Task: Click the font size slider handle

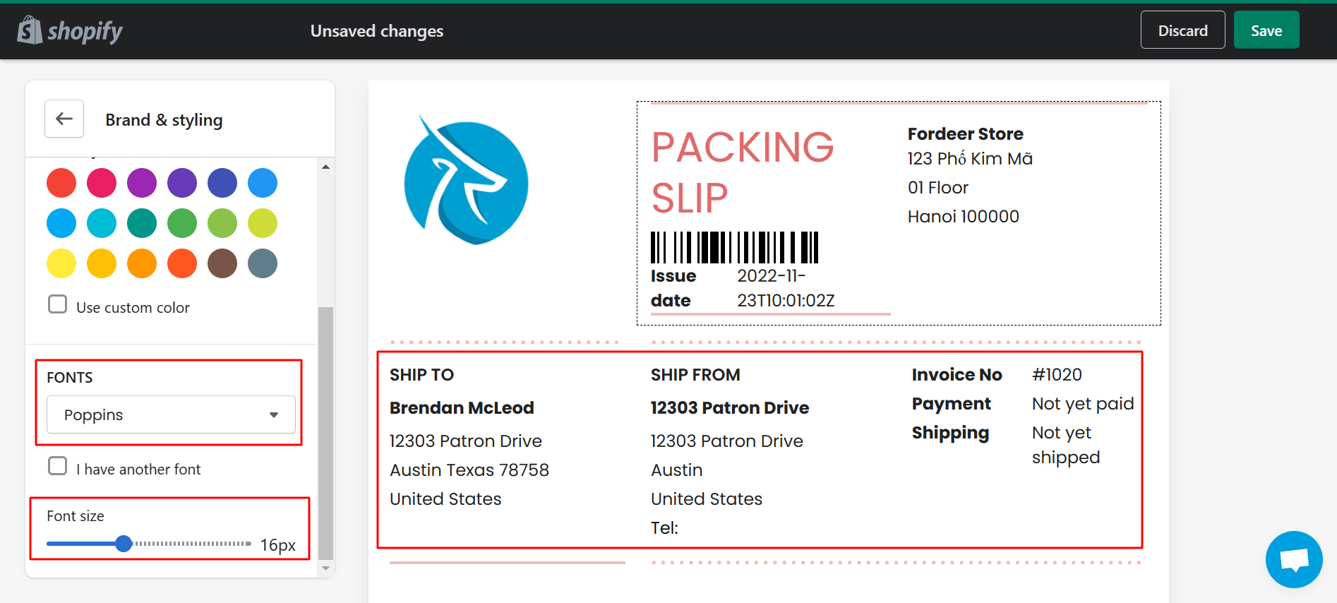Action: [124, 544]
